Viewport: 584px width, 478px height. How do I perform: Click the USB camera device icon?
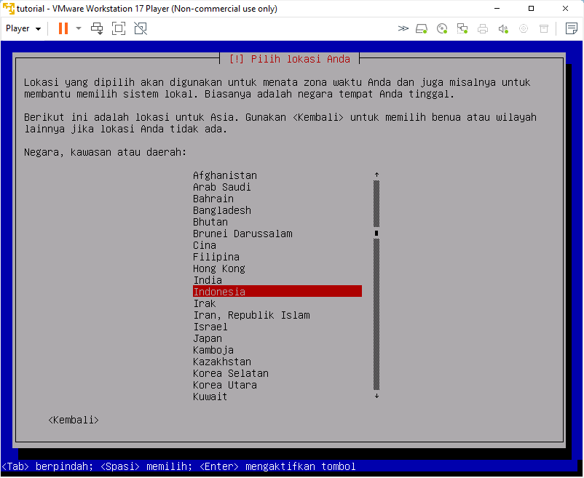(x=524, y=28)
